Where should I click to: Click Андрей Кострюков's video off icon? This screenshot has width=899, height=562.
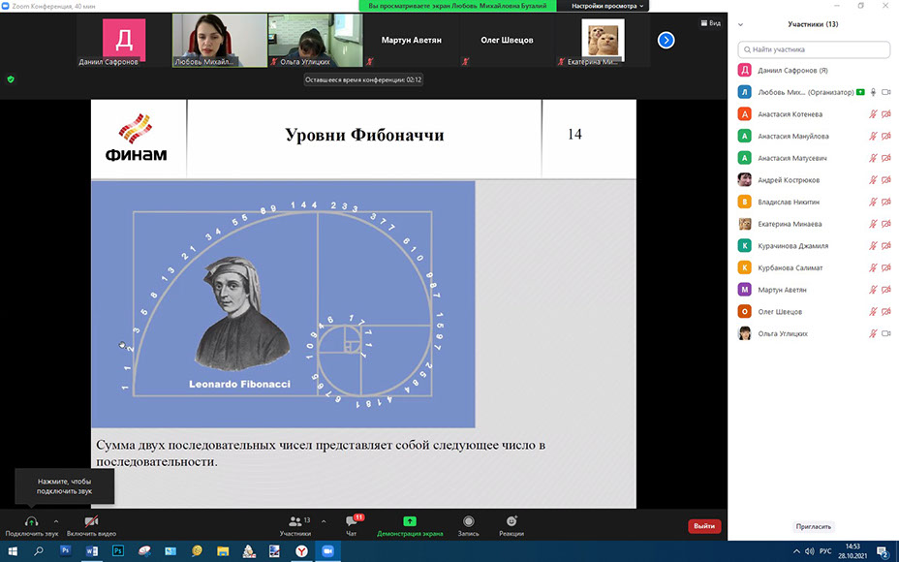(x=885, y=179)
